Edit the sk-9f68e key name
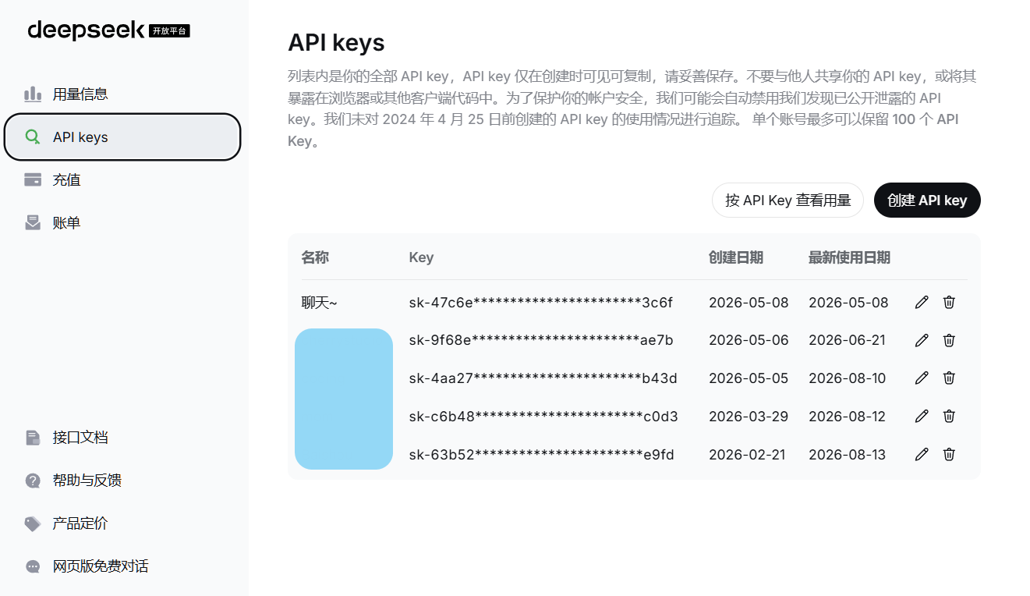The height and width of the screenshot is (596, 1030). 922,340
